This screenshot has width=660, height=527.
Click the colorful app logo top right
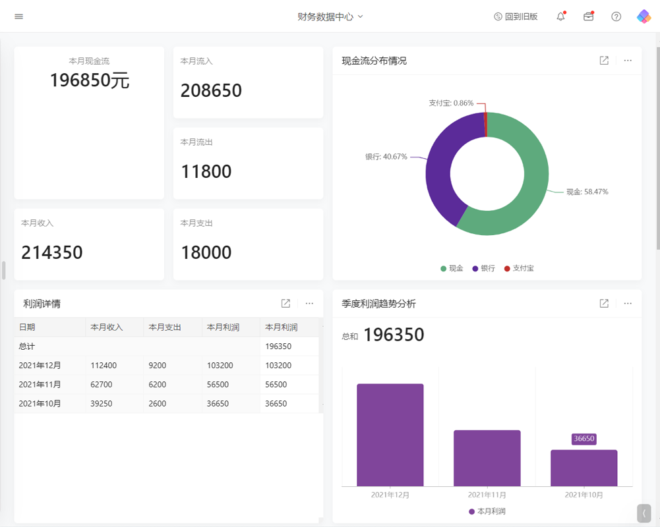click(644, 16)
